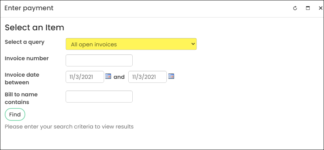Click the chevron arrow on the query selector
The width and height of the screenshot is (324, 150).
[x=193, y=44]
